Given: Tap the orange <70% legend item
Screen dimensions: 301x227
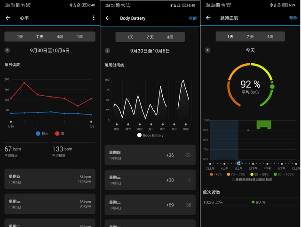Looking at the screenshot, I should click(x=216, y=174).
